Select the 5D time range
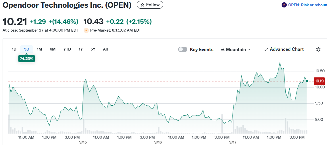Screen dimensions: 327x145 click(26, 49)
